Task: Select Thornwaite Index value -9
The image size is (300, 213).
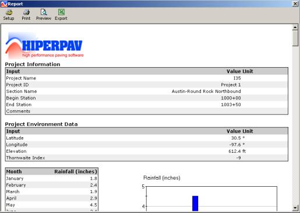Action: tap(238, 158)
